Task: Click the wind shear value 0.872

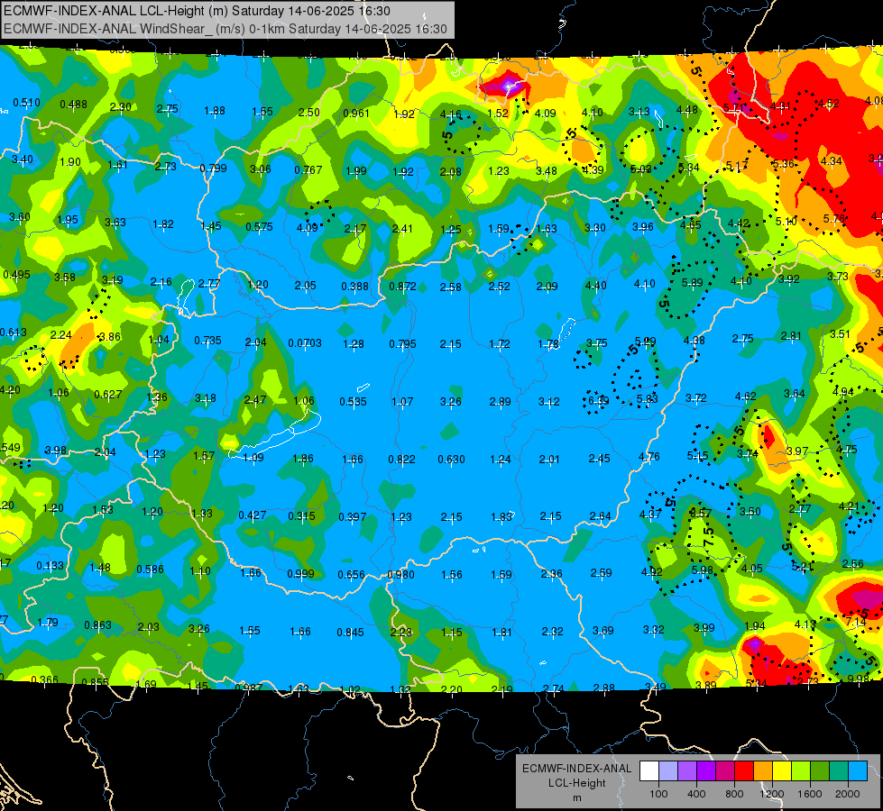Action: pyautogui.click(x=402, y=286)
